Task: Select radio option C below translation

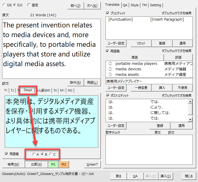Action: 51,154
